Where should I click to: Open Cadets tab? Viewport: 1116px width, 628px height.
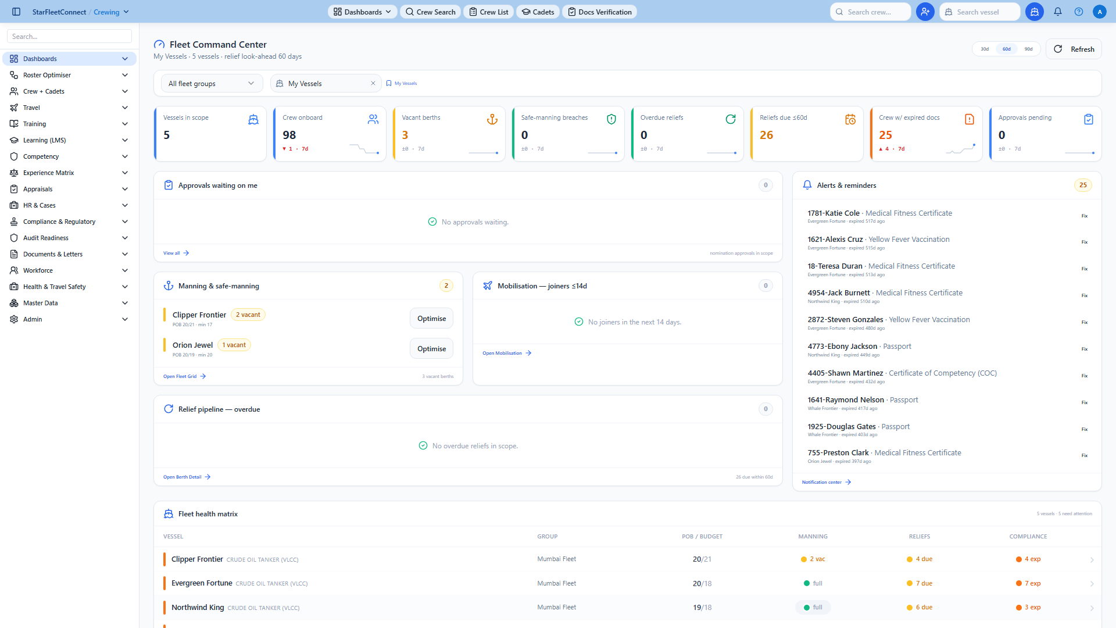click(x=538, y=12)
